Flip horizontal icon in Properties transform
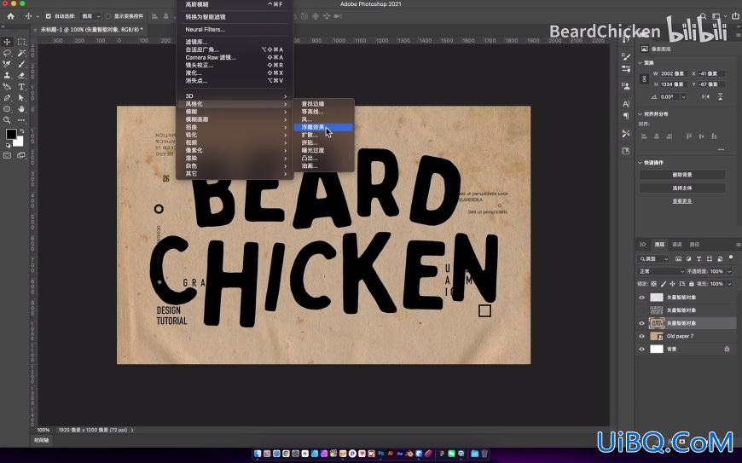This screenshot has height=463, width=742. click(705, 96)
